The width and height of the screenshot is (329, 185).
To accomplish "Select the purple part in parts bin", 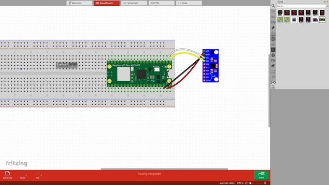I will click(315, 20).
